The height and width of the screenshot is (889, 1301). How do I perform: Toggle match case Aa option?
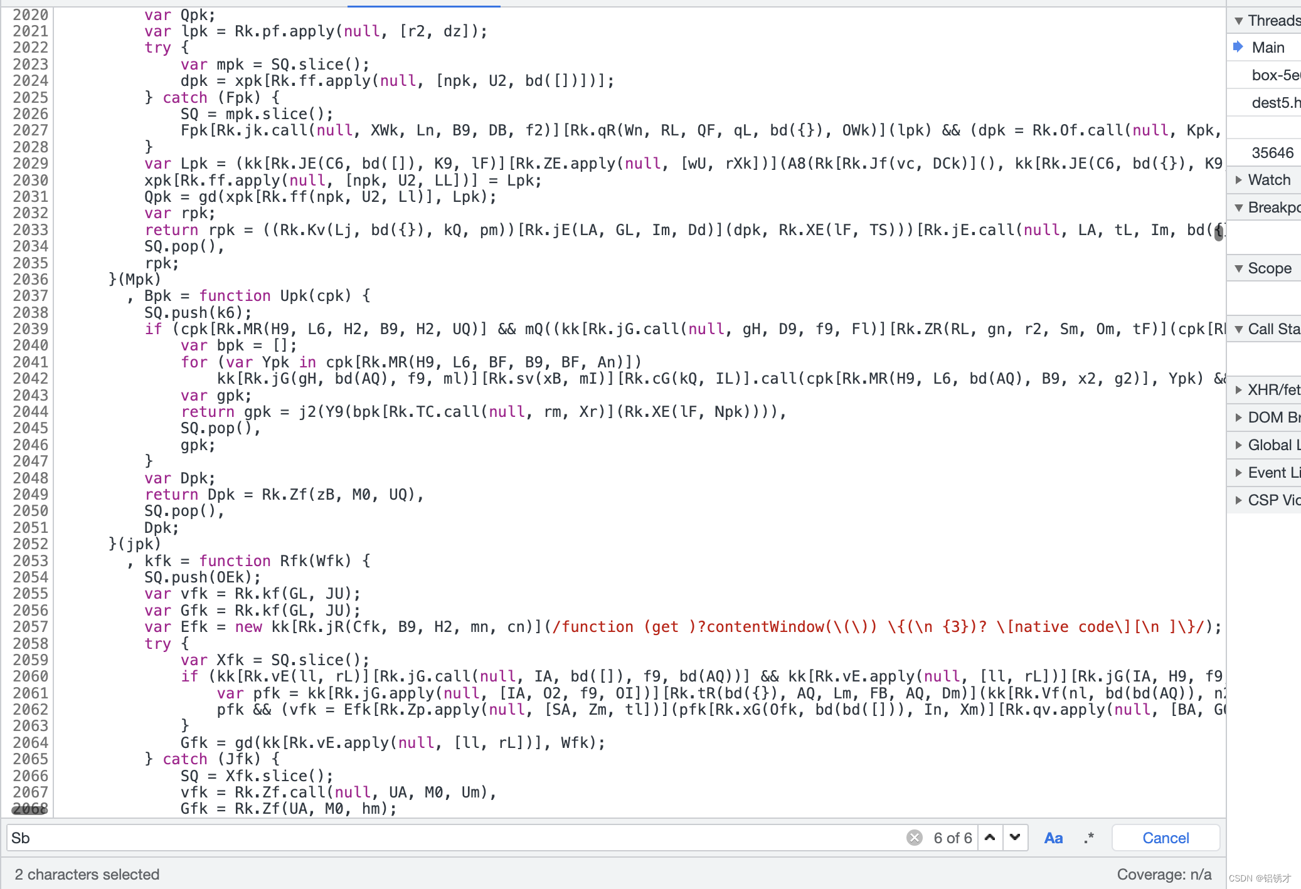pos(1053,838)
